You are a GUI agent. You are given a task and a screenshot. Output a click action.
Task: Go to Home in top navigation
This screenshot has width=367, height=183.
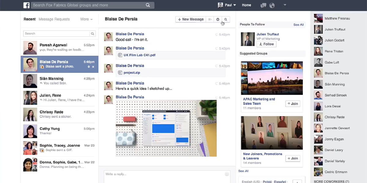tap(247, 5)
